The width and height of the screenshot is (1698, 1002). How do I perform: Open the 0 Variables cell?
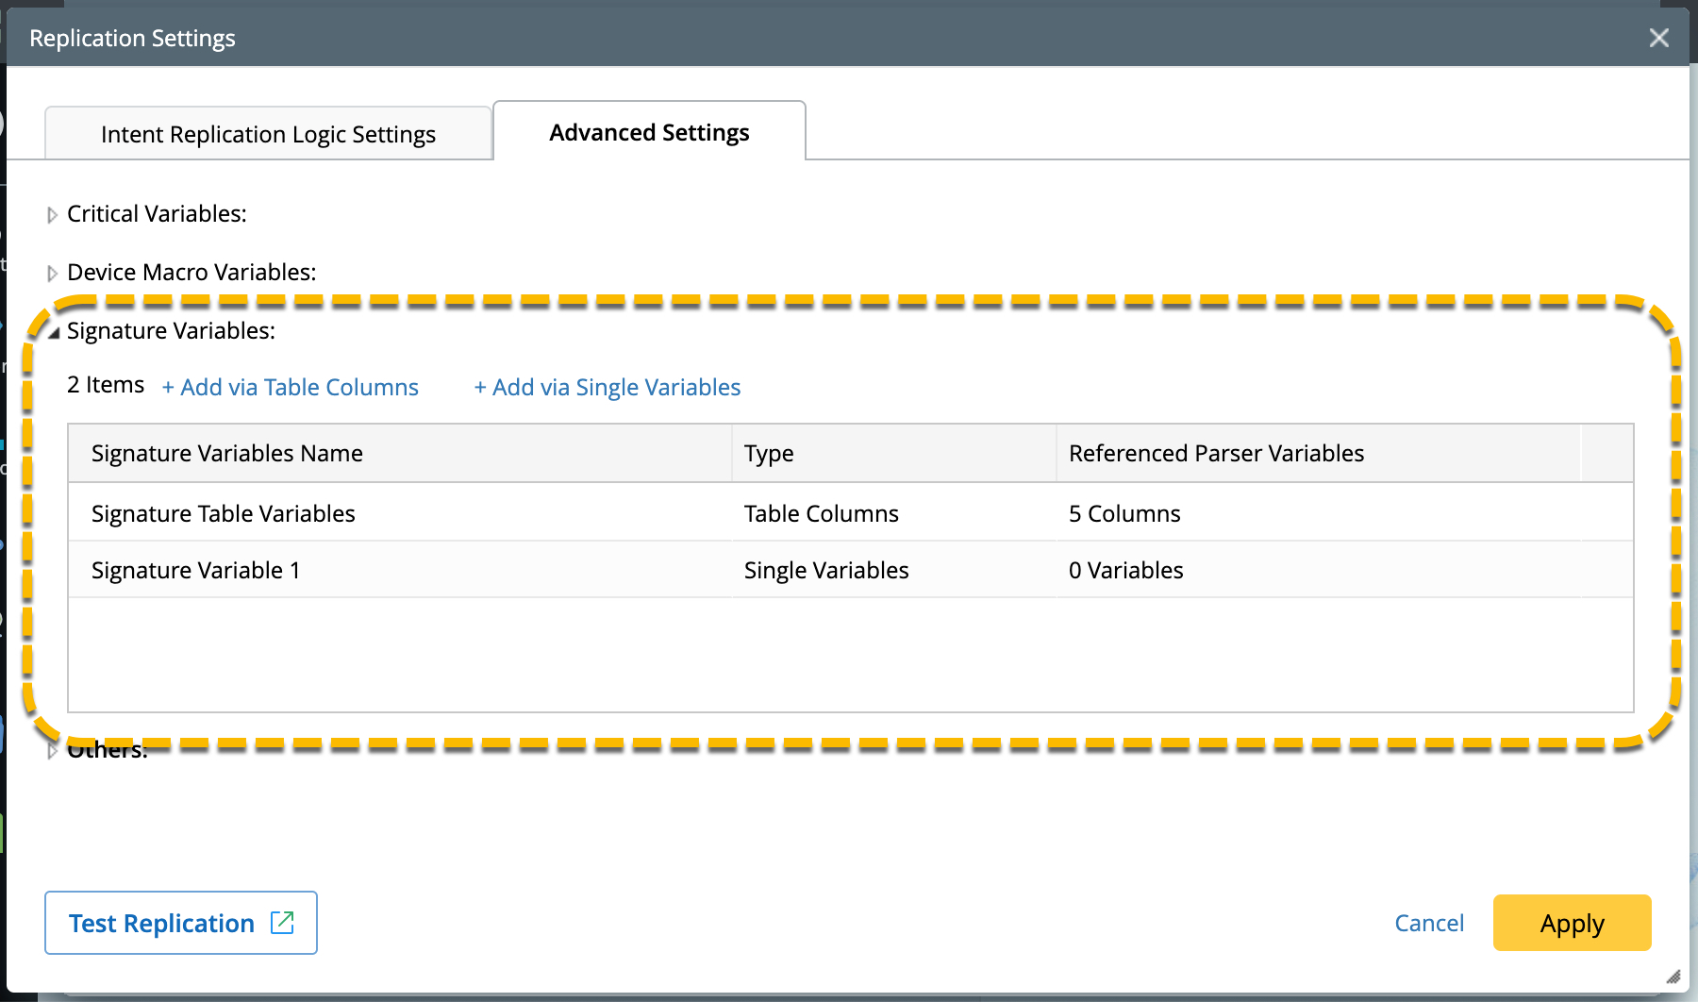(x=1125, y=570)
